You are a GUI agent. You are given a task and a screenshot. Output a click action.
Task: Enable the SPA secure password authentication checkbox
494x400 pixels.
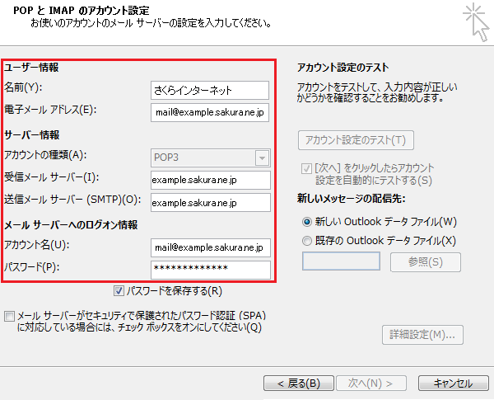(9, 316)
